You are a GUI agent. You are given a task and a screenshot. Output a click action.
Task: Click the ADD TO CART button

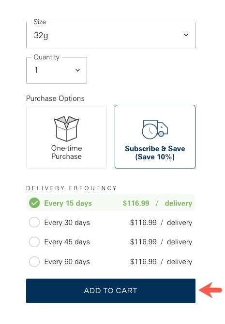[x=111, y=291]
